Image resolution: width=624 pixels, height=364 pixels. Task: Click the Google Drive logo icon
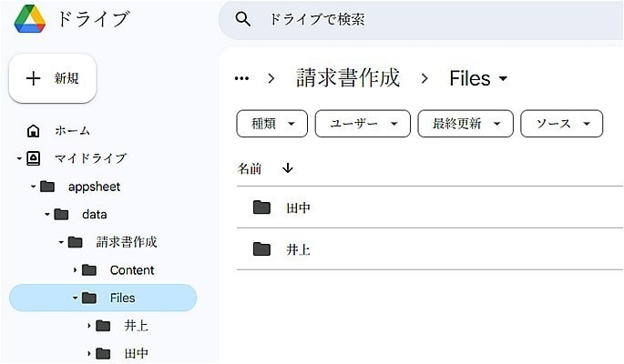tap(29, 19)
